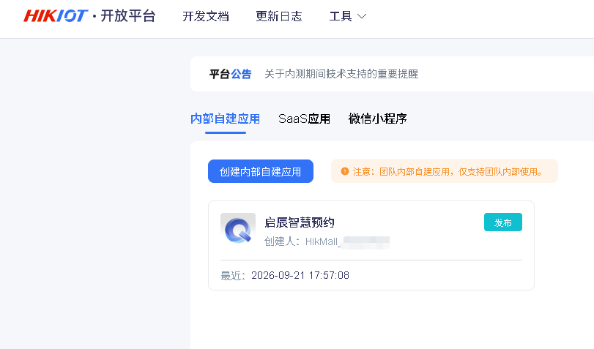The image size is (594, 349).
Task: Open the 更新日志 menu item
Action: (x=279, y=16)
